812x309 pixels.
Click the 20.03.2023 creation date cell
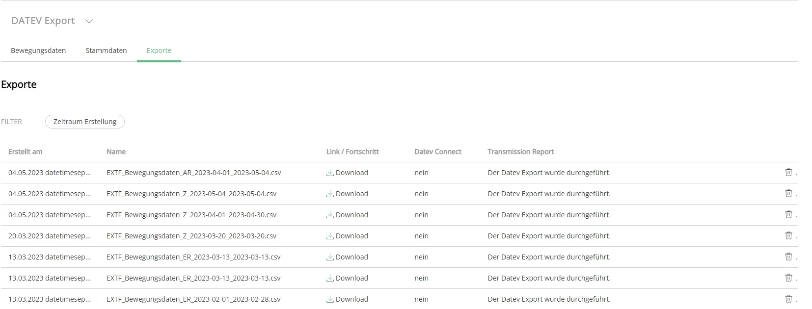pos(50,236)
